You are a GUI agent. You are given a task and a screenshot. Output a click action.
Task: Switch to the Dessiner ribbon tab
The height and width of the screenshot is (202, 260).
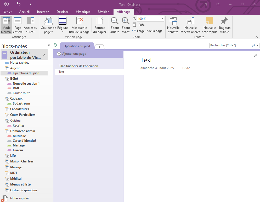tap(63, 12)
